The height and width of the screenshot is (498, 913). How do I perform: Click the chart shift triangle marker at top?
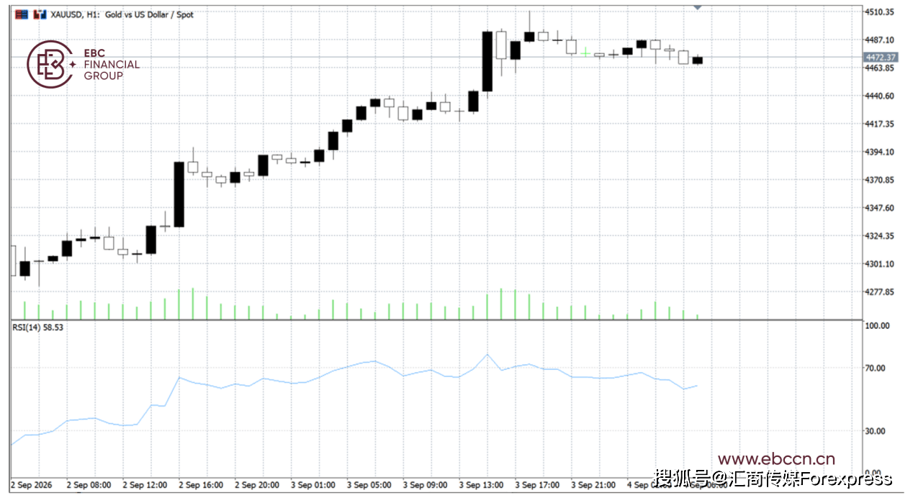[x=697, y=6]
